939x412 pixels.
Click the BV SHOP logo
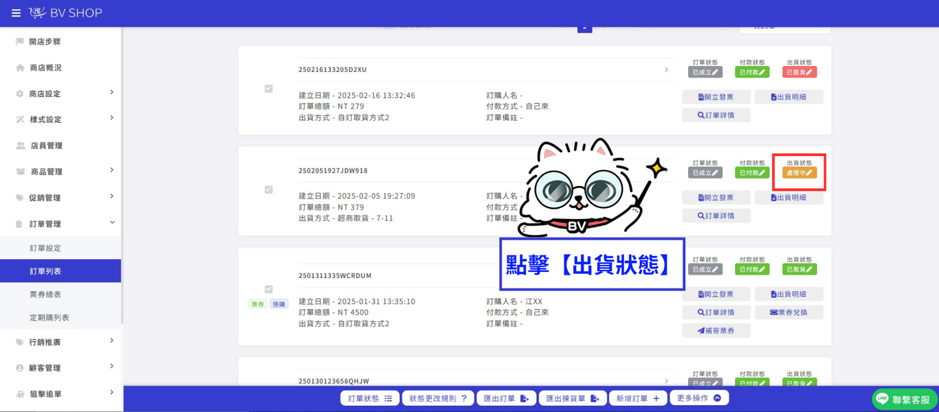[65, 13]
